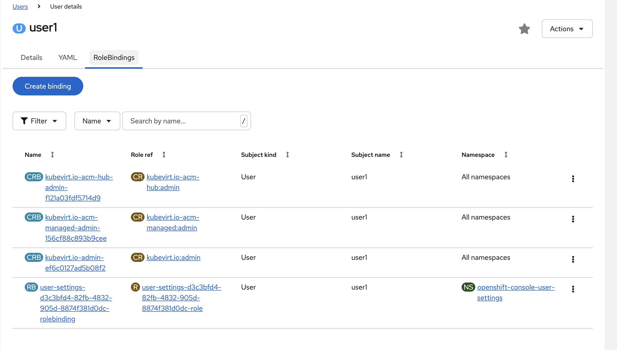
Task: Open the Name search-type dropdown
Action: pos(97,121)
